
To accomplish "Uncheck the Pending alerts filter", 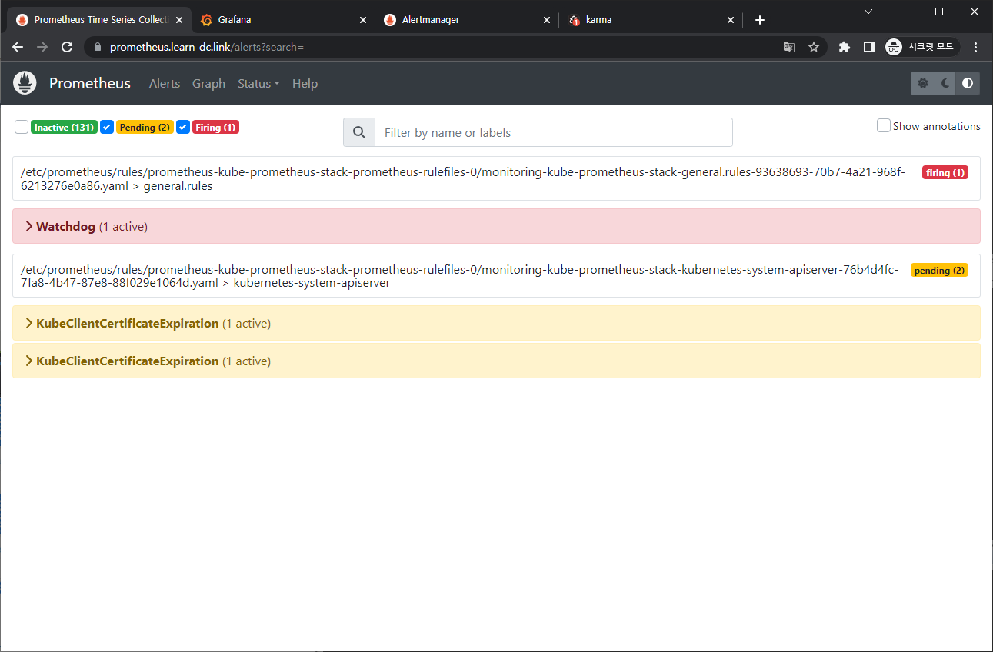I will pyautogui.click(x=107, y=127).
